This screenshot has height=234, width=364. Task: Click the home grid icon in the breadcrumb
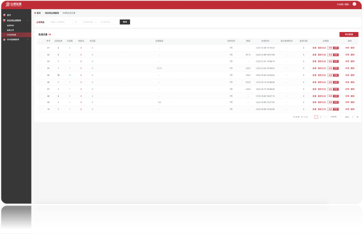(35, 13)
